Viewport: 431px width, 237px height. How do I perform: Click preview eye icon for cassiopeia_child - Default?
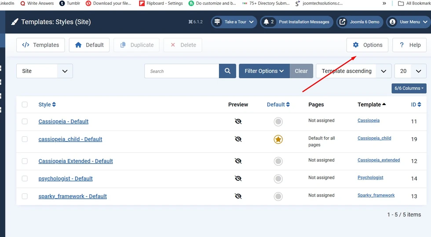click(x=238, y=139)
